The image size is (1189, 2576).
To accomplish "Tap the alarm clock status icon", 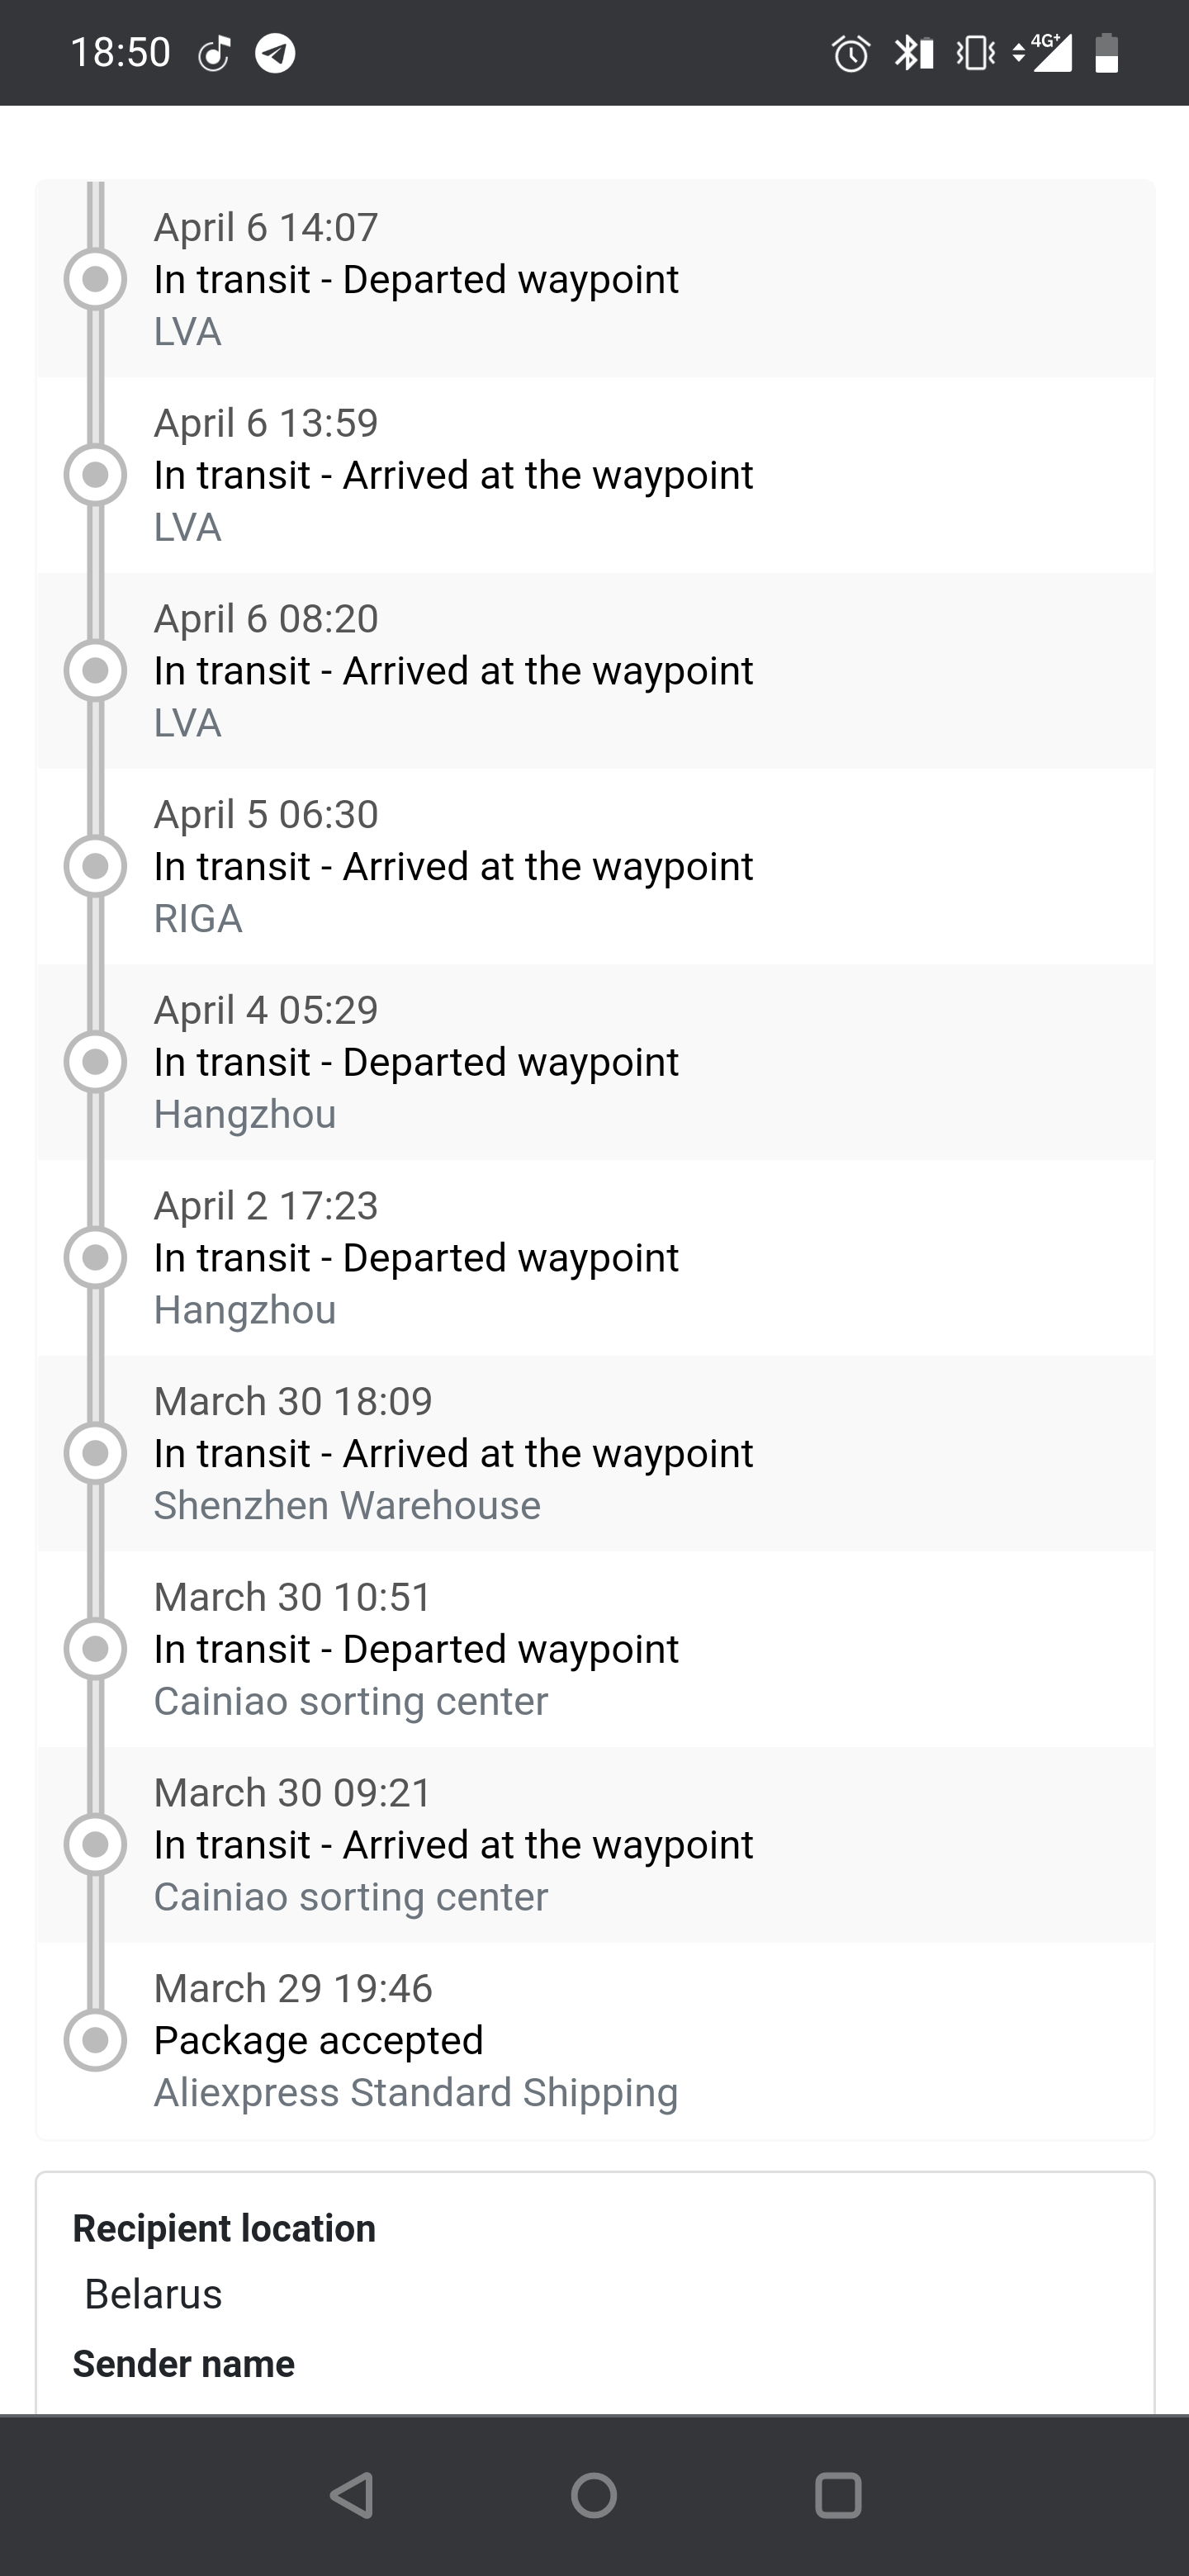I will 851,53.
